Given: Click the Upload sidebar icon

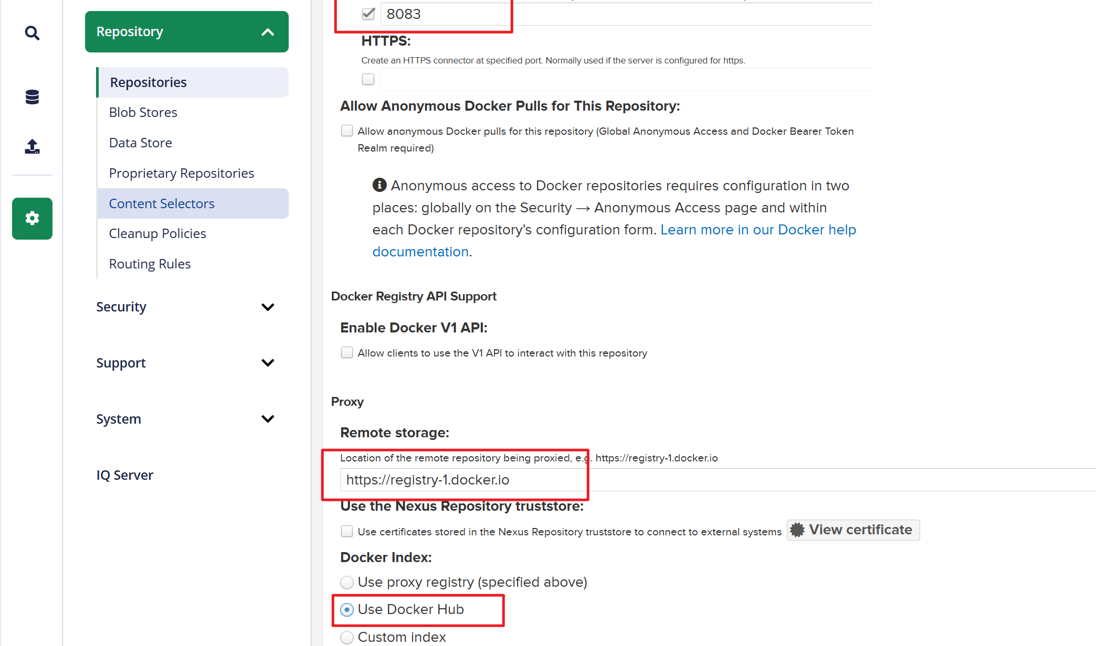Looking at the screenshot, I should [32, 146].
